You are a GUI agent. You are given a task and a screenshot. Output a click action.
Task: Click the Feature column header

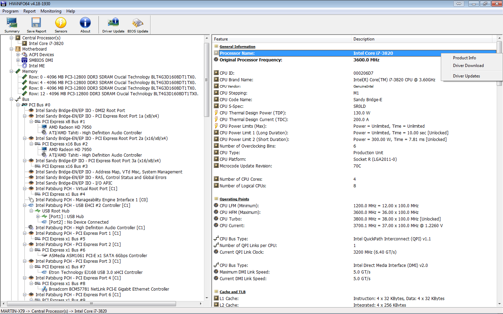[x=221, y=39]
